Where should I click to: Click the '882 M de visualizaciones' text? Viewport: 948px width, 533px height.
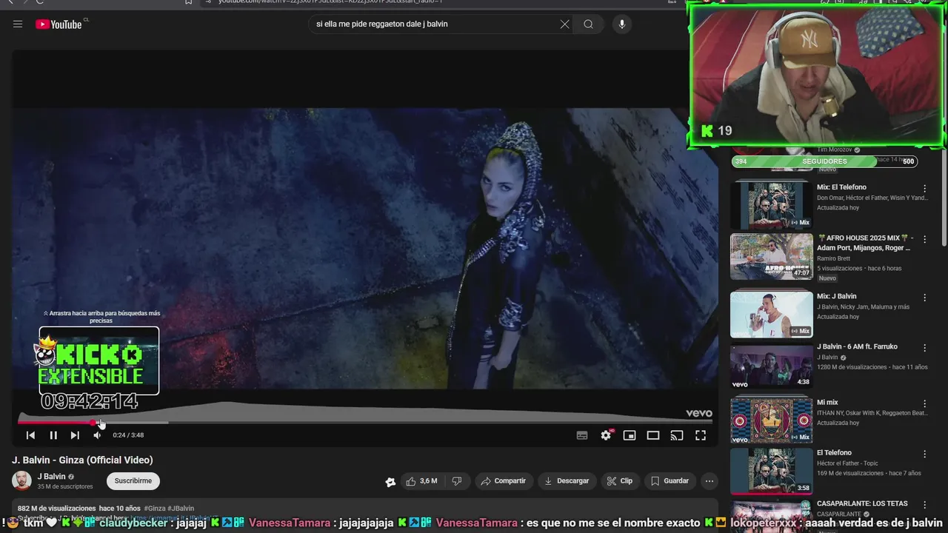(x=57, y=509)
